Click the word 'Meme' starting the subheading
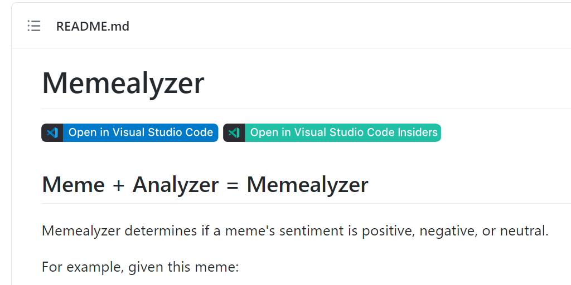 coord(73,184)
